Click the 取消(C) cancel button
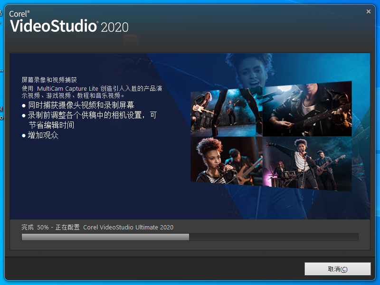The height and width of the screenshot is (285, 380). 337,269
